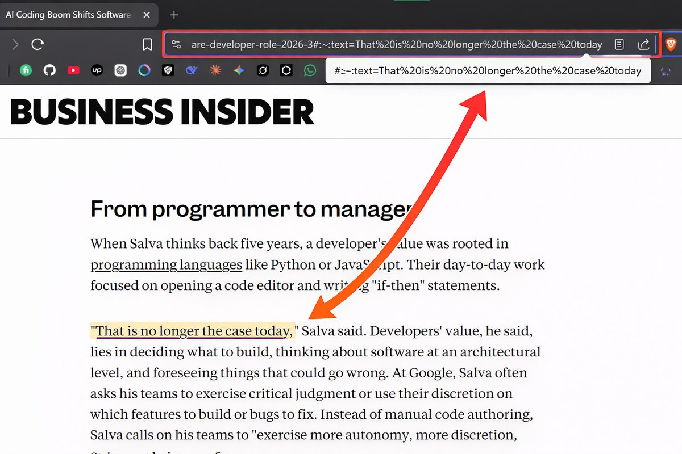Click the address bar URL text
Viewport: 682px width, 454px height.
[x=397, y=44]
